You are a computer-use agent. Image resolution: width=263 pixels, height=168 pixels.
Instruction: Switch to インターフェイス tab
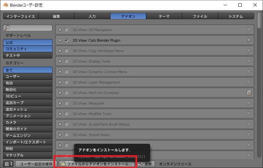tap(21, 16)
